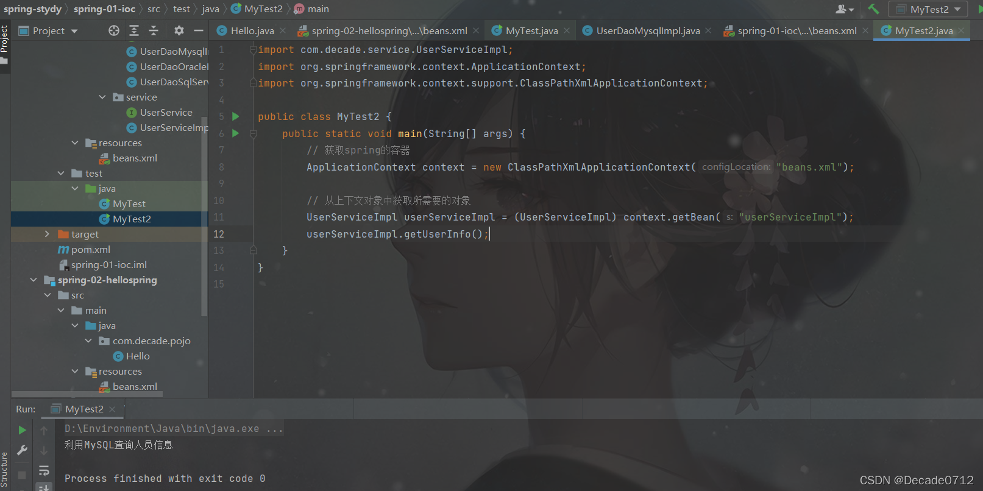This screenshot has width=983, height=491.
Task: Collapse the test java folder
Action: tap(75, 189)
